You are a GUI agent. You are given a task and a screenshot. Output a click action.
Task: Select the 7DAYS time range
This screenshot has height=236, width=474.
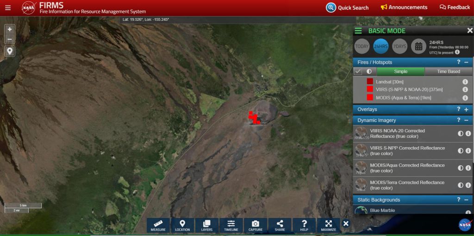[x=399, y=46]
